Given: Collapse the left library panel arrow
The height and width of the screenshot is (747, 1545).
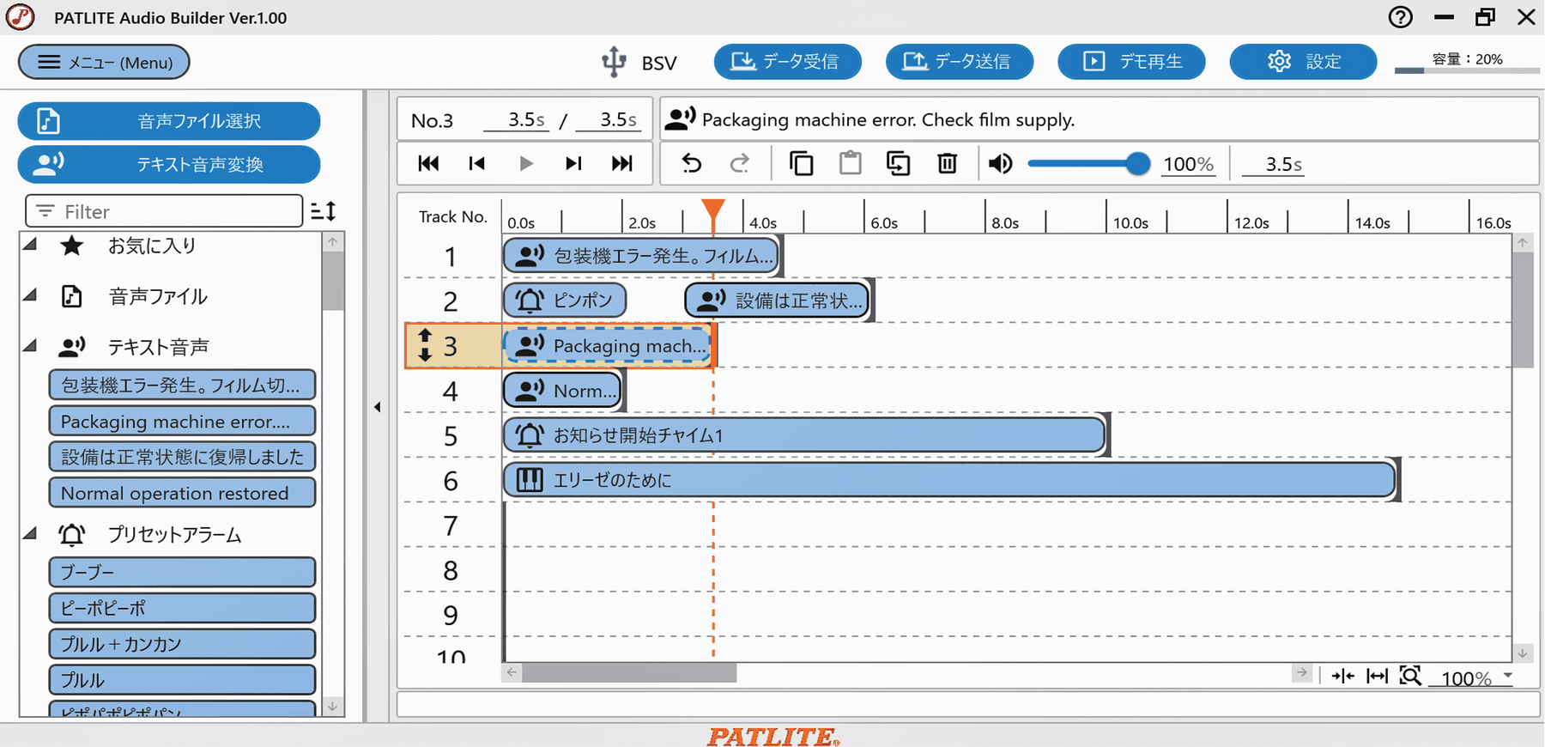Looking at the screenshot, I should [x=378, y=407].
